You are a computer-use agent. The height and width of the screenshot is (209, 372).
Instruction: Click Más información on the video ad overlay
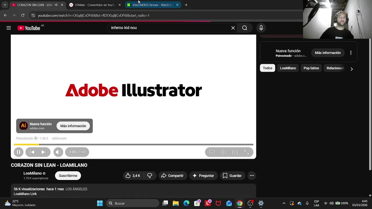pos(73,126)
